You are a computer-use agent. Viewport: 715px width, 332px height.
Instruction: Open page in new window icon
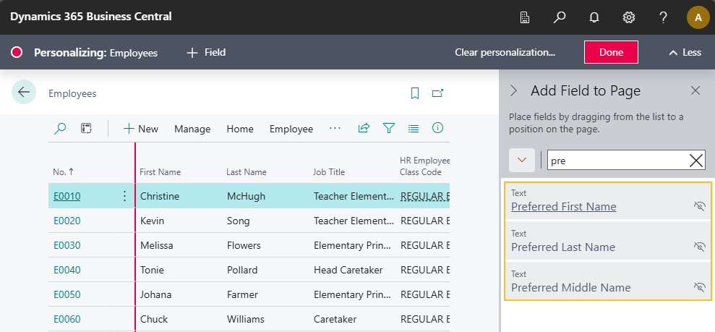coord(437,93)
